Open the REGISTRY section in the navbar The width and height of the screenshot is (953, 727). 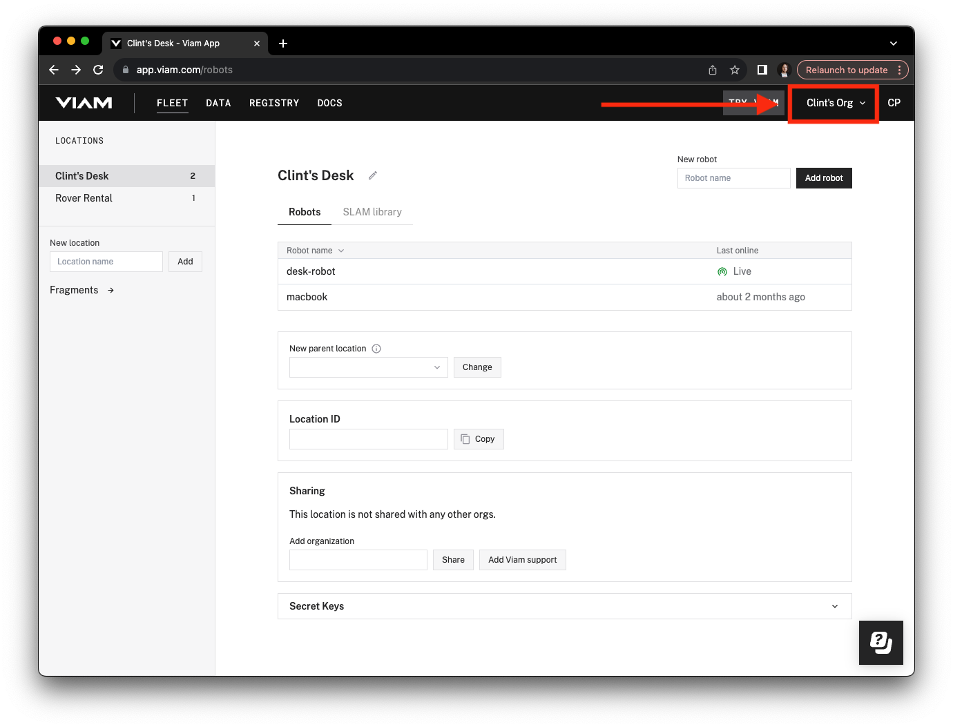tap(274, 102)
